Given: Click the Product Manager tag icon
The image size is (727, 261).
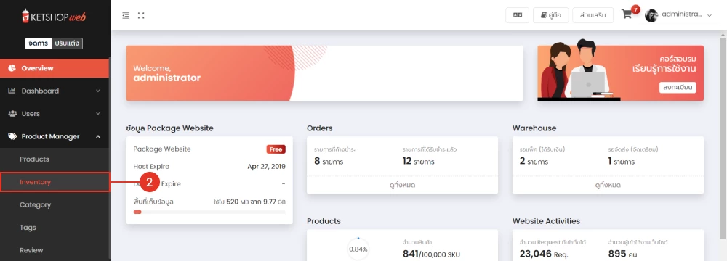Looking at the screenshot, I should 12,136.
